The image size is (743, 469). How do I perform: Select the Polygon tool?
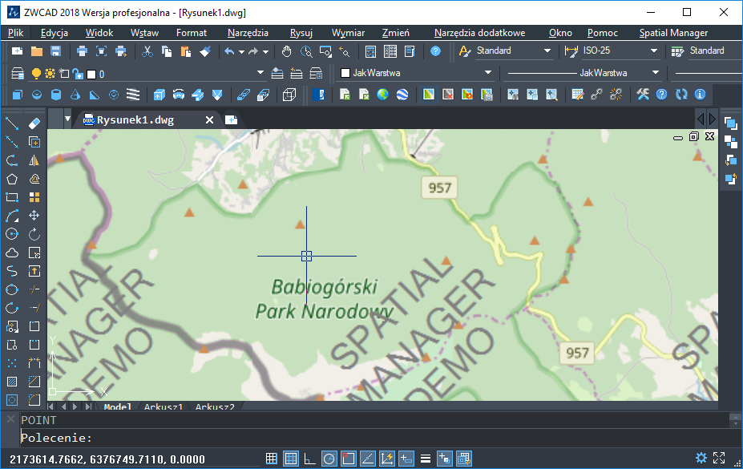coord(12,179)
